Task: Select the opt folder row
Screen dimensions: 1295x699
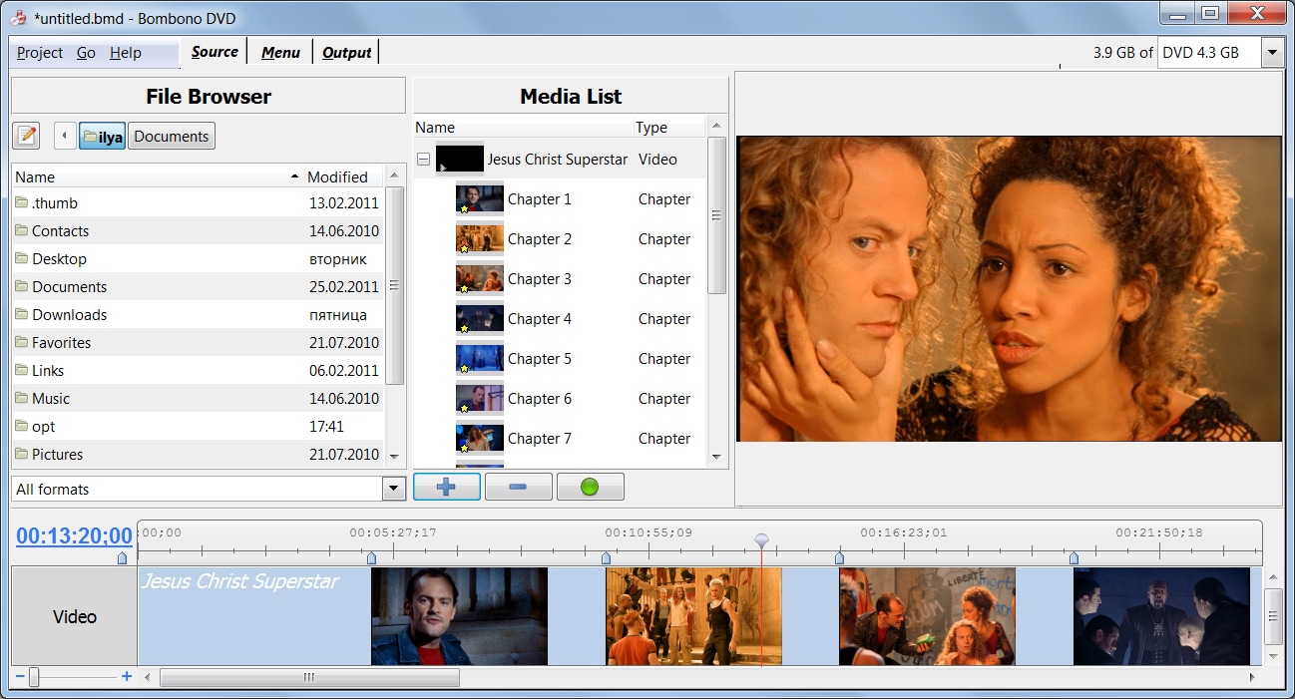Action: 198,426
